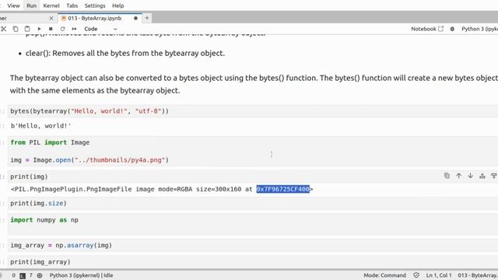Focus the from PIL import Image cell
This screenshot has height=280, width=498.
pos(253,151)
